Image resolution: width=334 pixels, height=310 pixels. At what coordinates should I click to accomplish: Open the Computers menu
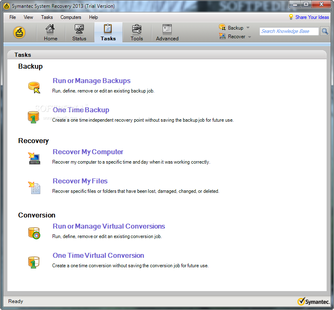71,17
